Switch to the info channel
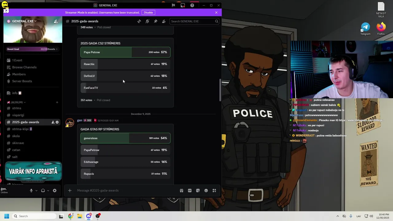This screenshot has width=393, height=221. click(x=32, y=93)
